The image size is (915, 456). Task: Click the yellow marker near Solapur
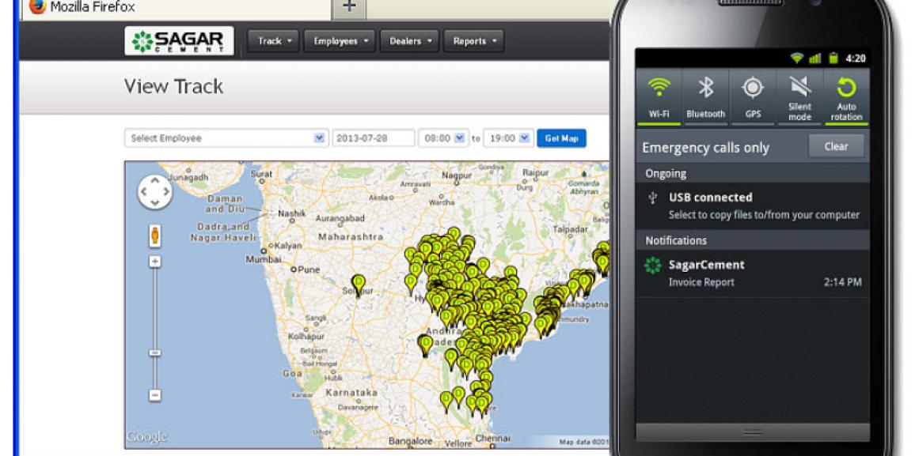click(x=359, y=284)
